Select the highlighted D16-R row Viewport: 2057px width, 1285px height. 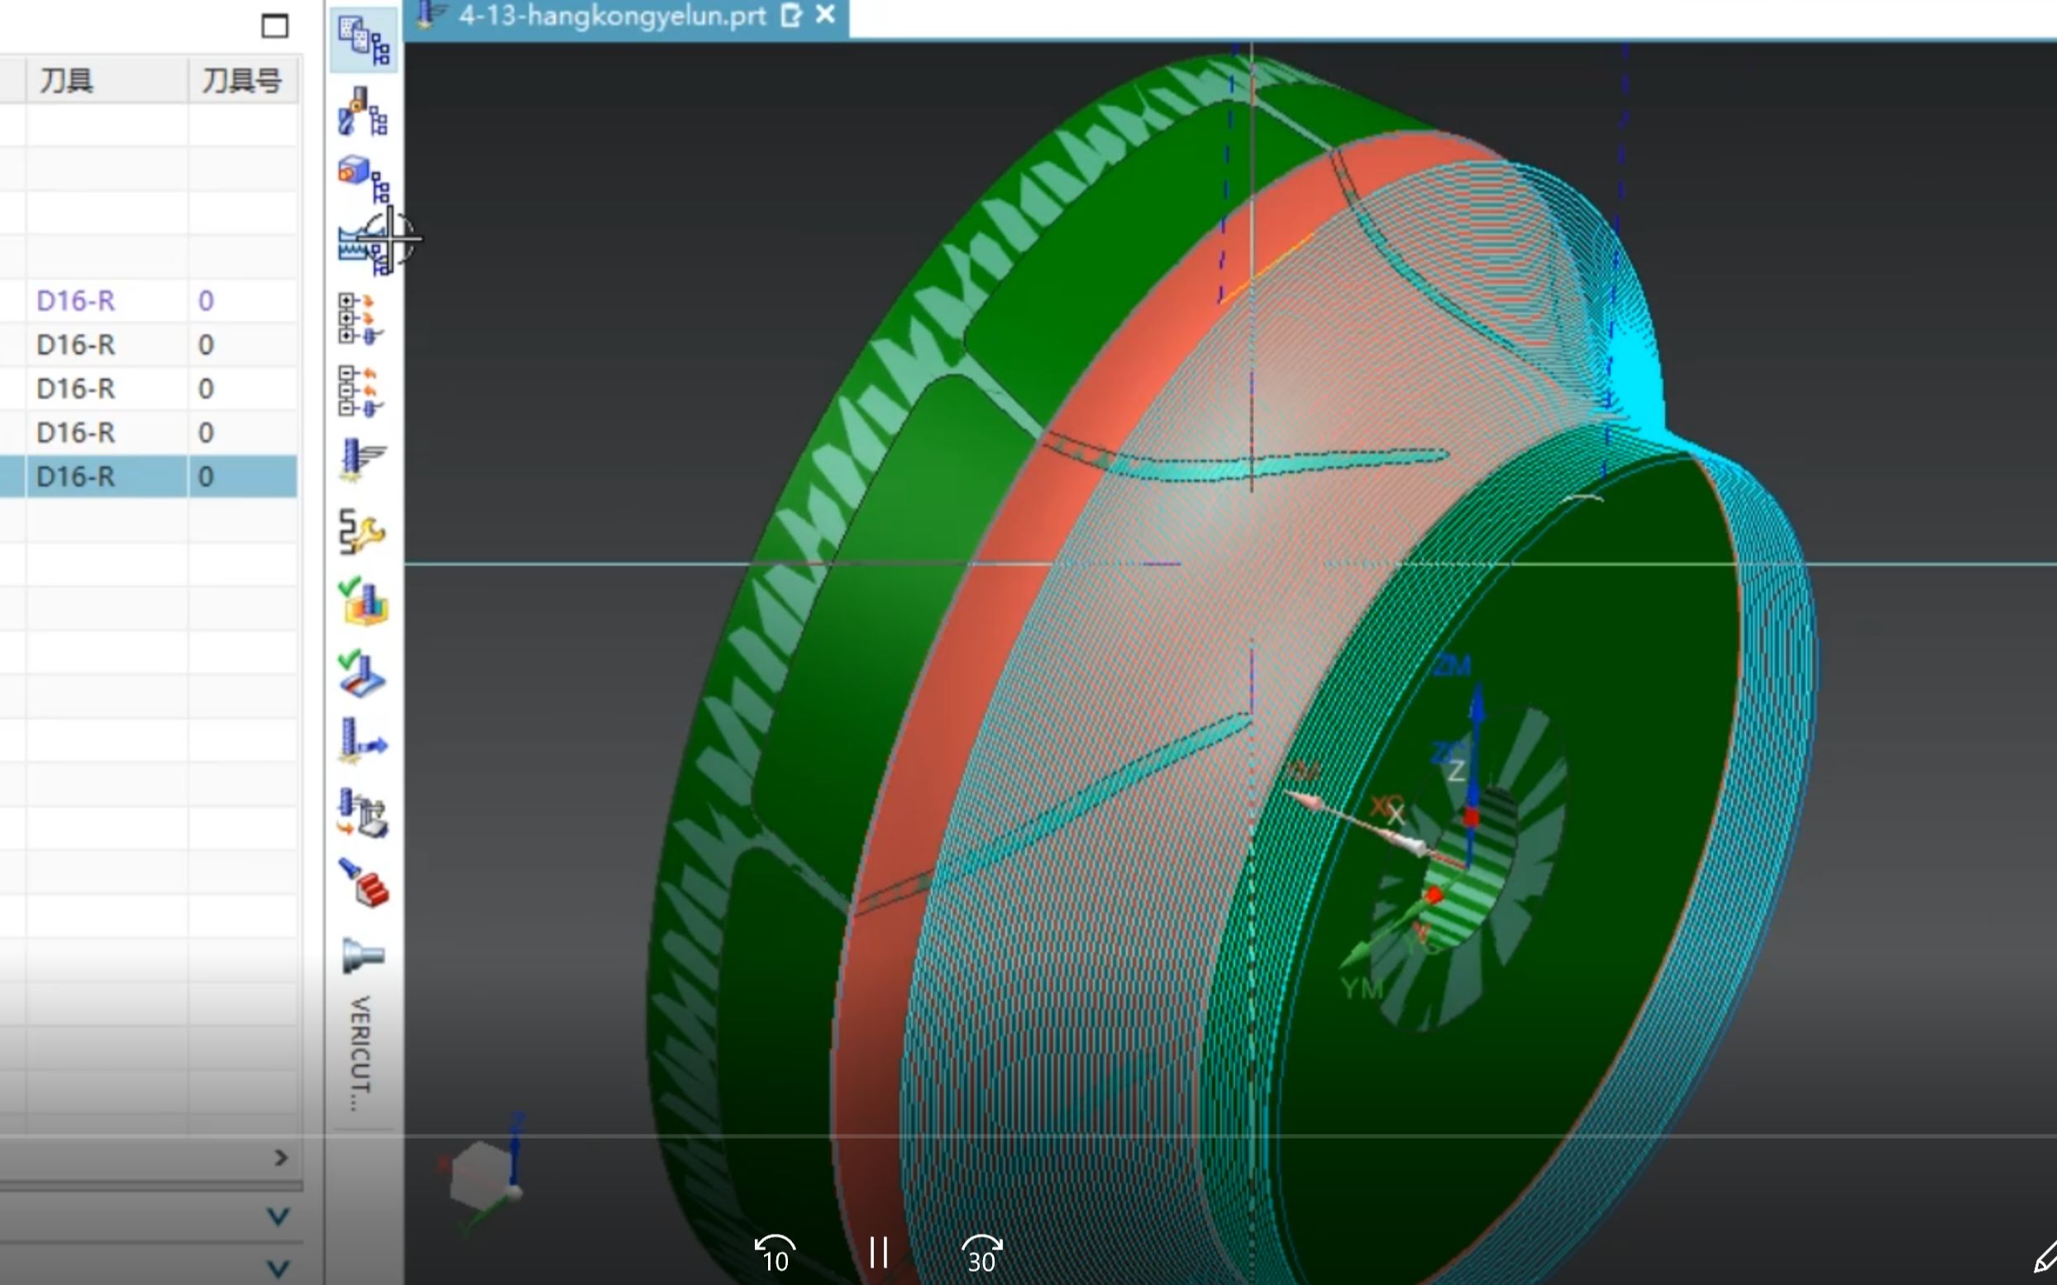pos(76,477)
